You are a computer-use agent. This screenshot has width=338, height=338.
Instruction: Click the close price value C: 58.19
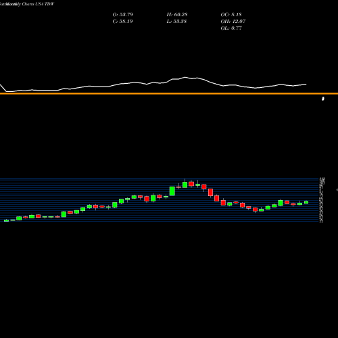122,22
